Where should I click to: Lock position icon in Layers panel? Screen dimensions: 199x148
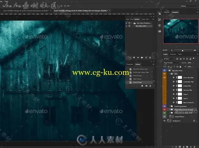point(175,67)
